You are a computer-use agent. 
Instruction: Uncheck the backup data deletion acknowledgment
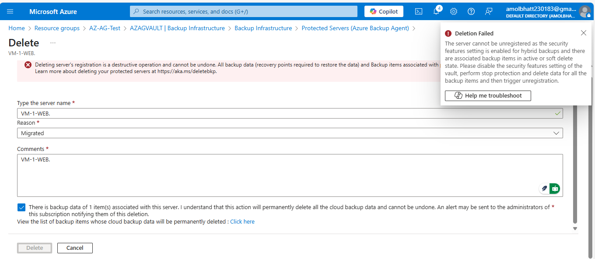(21, 207)
